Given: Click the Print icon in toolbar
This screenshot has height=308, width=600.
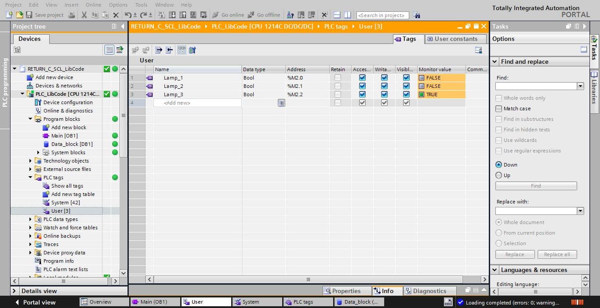Looking at the screenshot, I should pyautogui.click(x=72, y=15).
